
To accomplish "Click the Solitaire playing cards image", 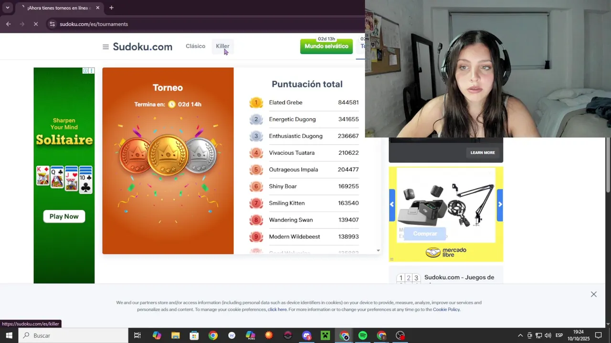I will (64, 179).
